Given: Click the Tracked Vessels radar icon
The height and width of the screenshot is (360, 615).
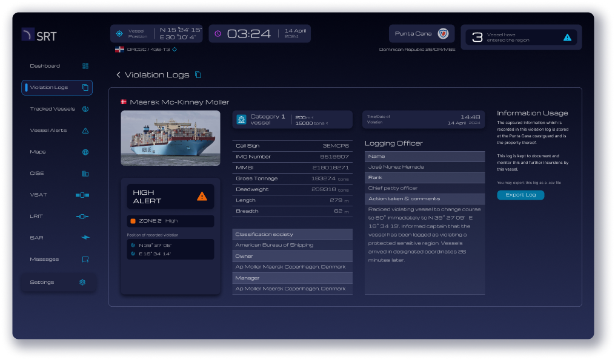Looking at the screenshot, I should pyautogui.click(x=85, y=109).
